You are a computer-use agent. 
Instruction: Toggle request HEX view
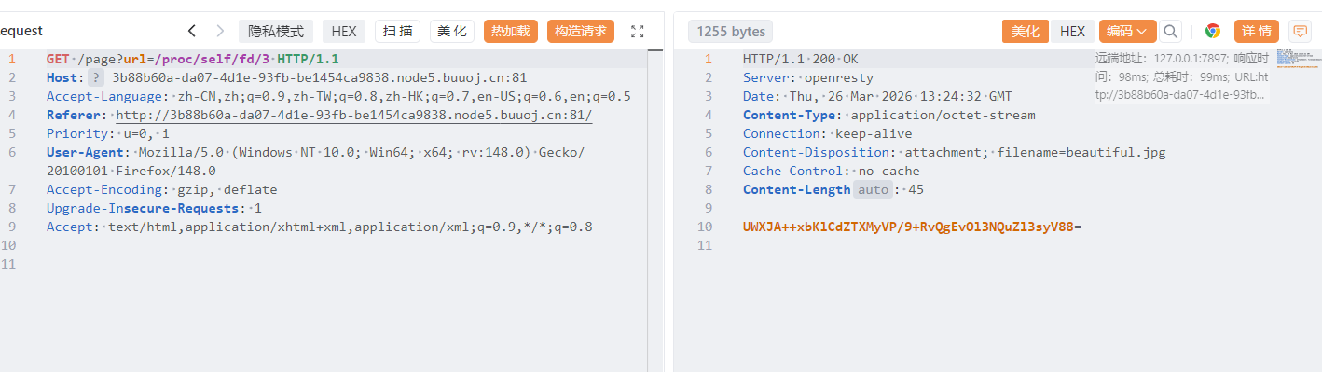[x=344, y=31]
